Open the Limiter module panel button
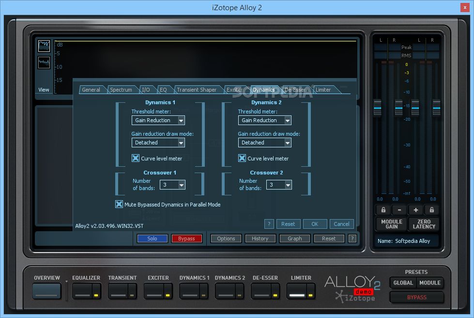Image resolution: width=474 pixels, height=318 pixels. tap(297, 291)
